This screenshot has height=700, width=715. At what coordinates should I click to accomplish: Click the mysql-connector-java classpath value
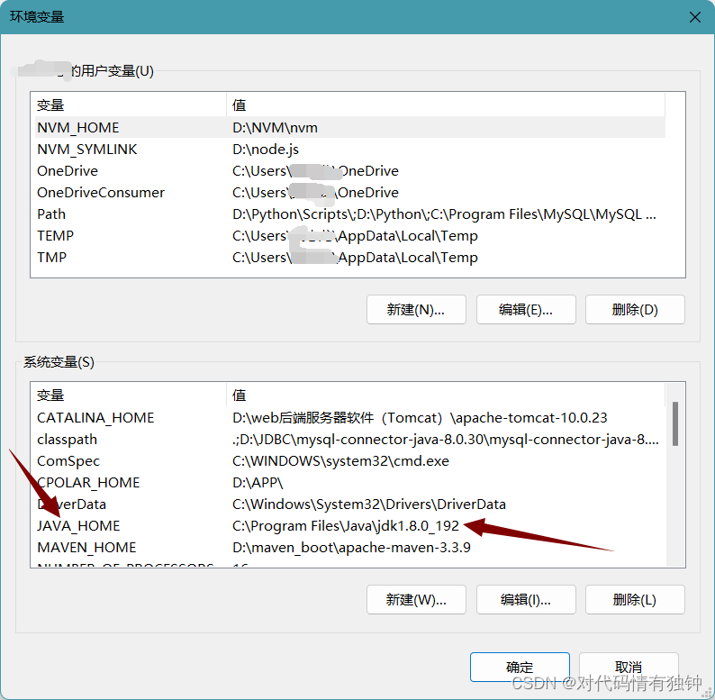(x=446, y=439)
